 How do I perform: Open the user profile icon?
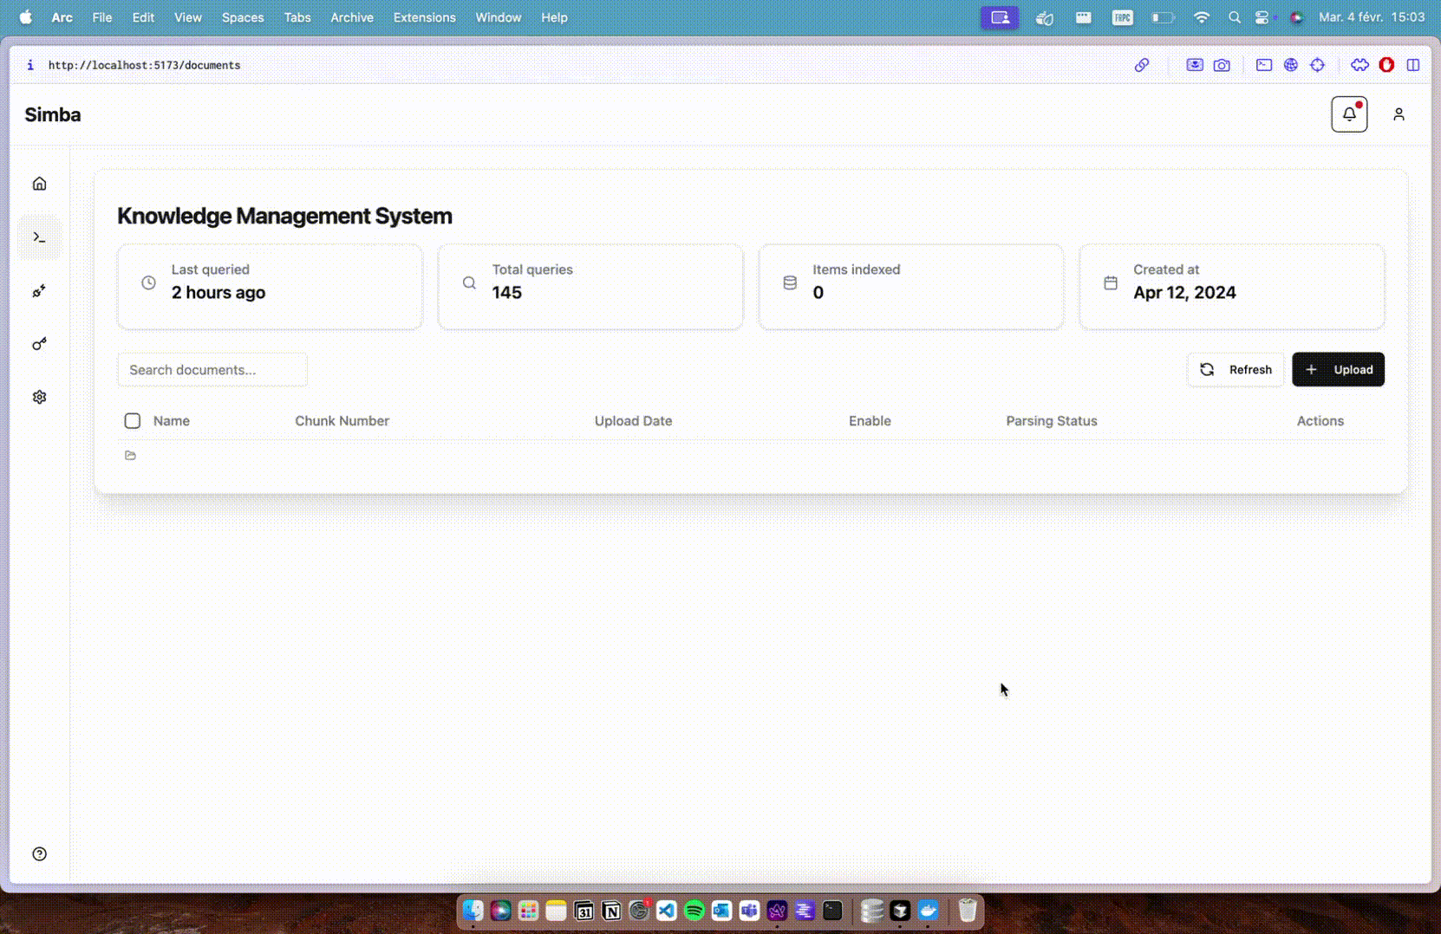coord(1399,114)
